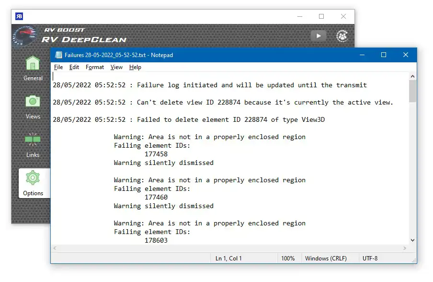Click the horizontal scrollbar right arrow
Image resolution: width=433 pixels, height=282 pixels.
tap(405, 248)
